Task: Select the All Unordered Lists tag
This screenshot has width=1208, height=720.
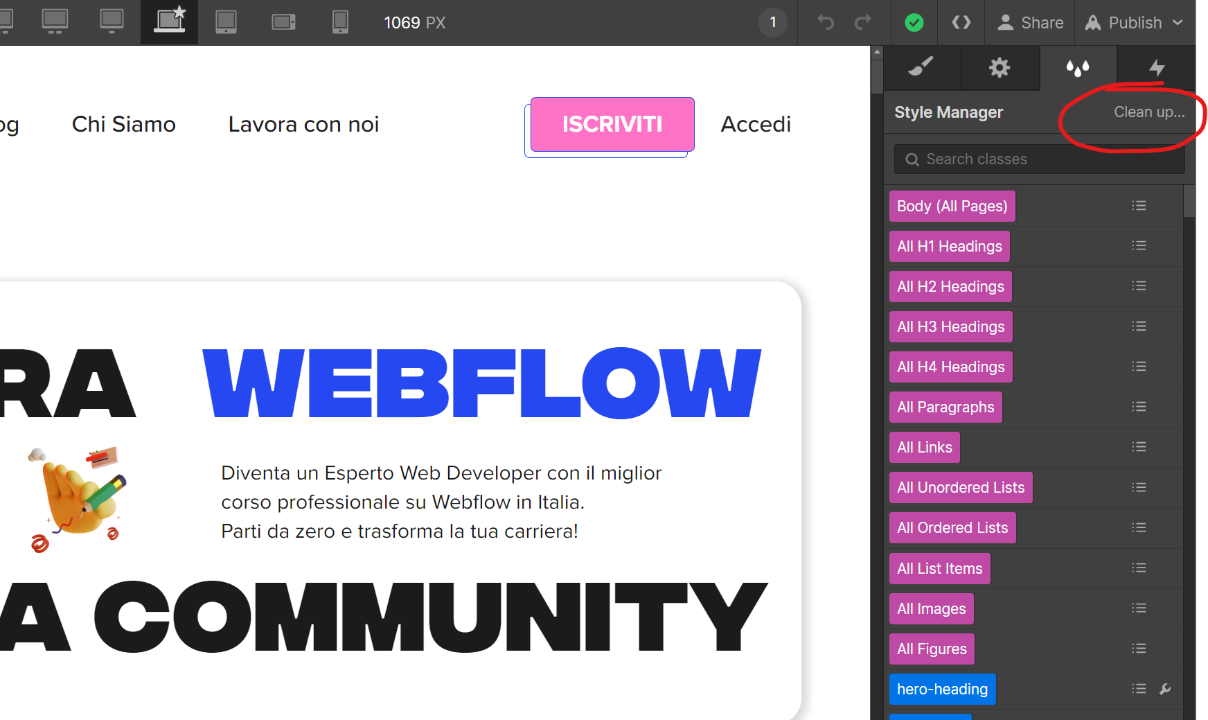Action: point(961,488)
